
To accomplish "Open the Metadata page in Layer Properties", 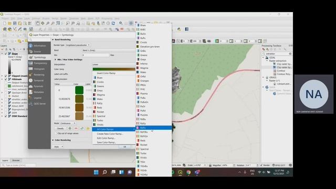I will 39,92.
